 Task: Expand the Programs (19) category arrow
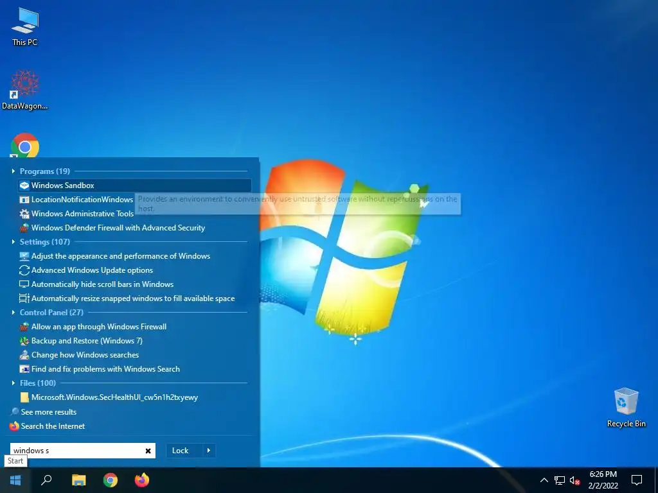13,171
